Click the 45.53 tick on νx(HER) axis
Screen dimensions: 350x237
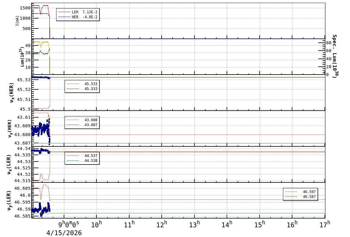24,80
